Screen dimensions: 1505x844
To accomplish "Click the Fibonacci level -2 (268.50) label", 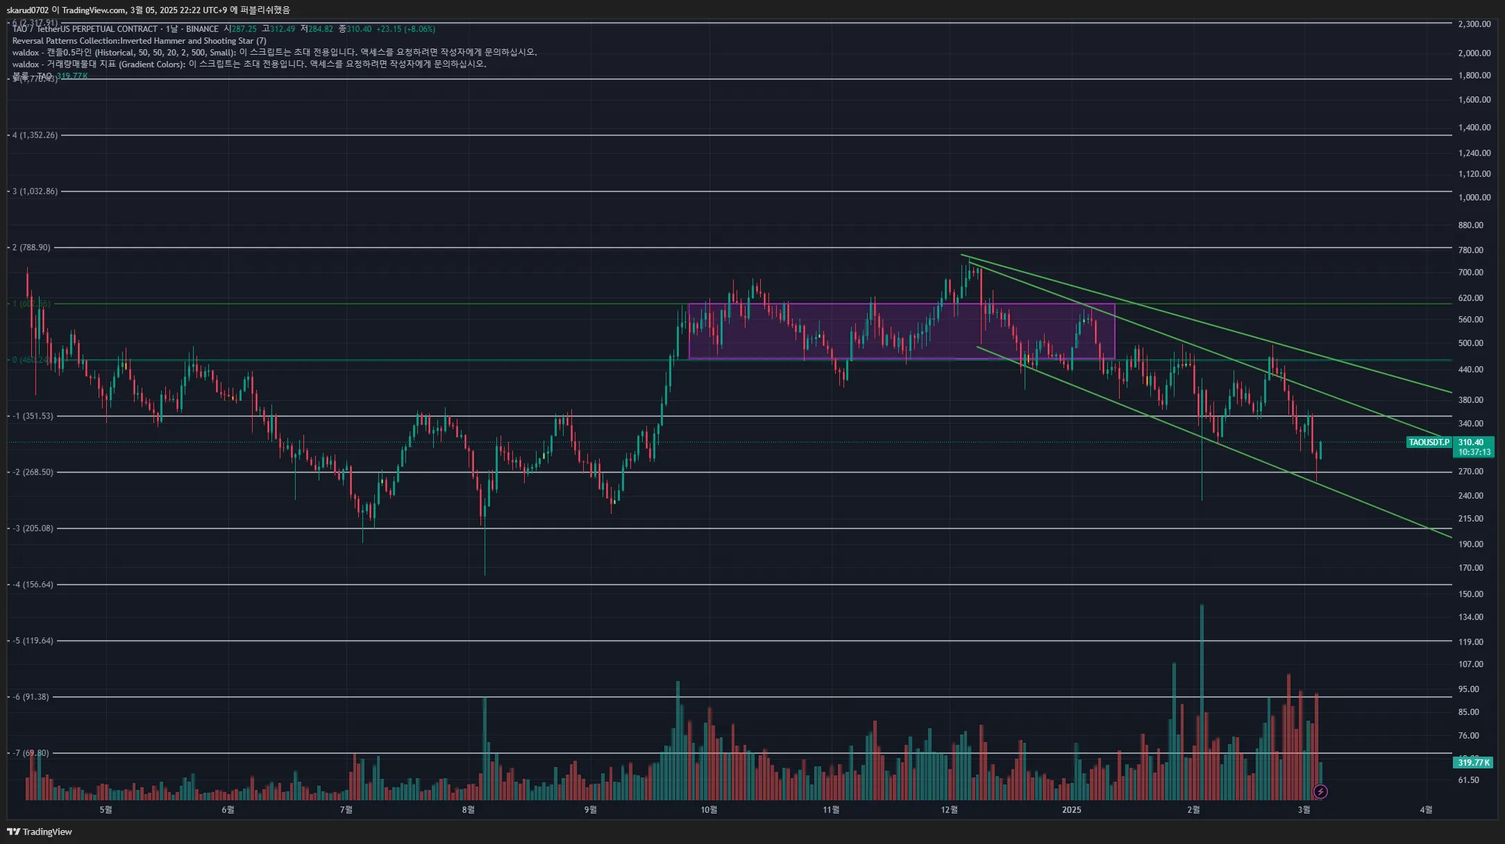I will pos(33,472).
